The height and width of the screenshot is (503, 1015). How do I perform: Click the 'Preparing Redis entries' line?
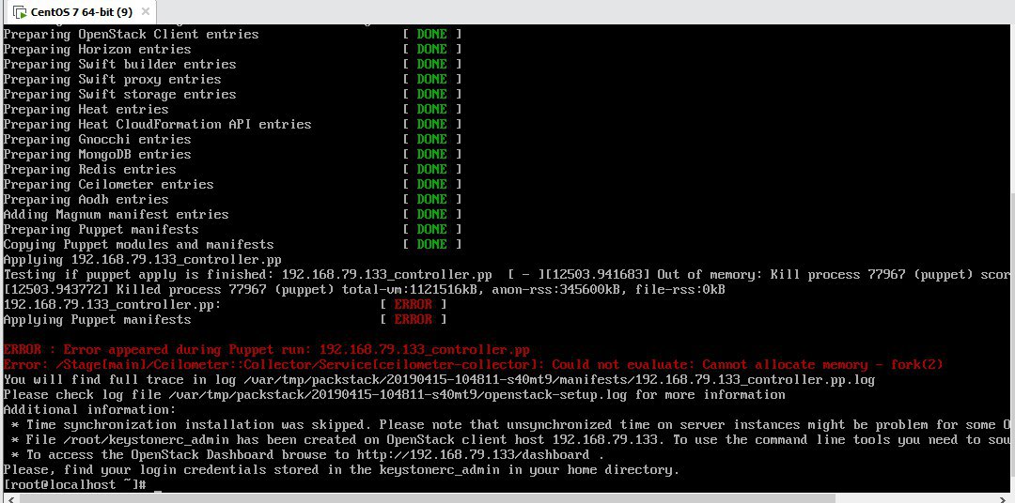click(x=232, y=170)
